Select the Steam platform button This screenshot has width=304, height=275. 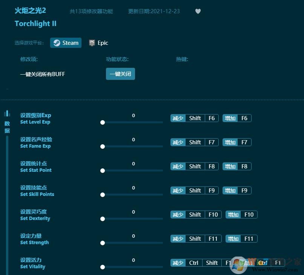click(66, 43)
